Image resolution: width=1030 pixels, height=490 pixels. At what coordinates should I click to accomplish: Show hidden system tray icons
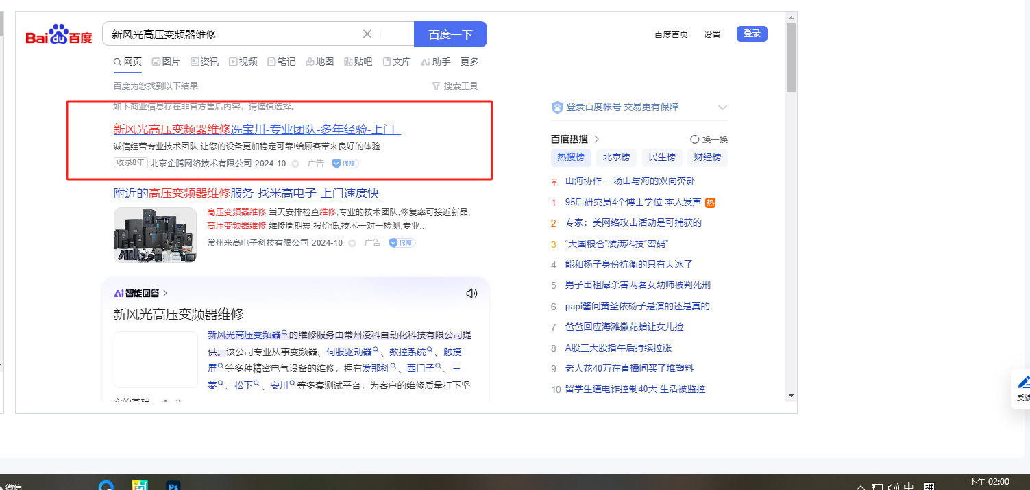[x=861, y=487]
